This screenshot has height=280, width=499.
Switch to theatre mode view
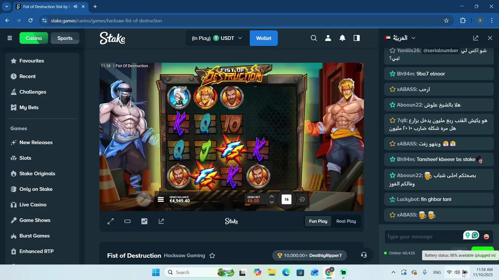point(127,221)
